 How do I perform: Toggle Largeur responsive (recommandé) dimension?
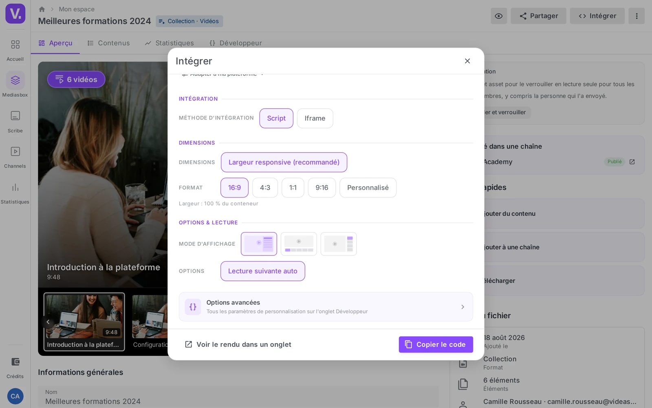point(284,162)
